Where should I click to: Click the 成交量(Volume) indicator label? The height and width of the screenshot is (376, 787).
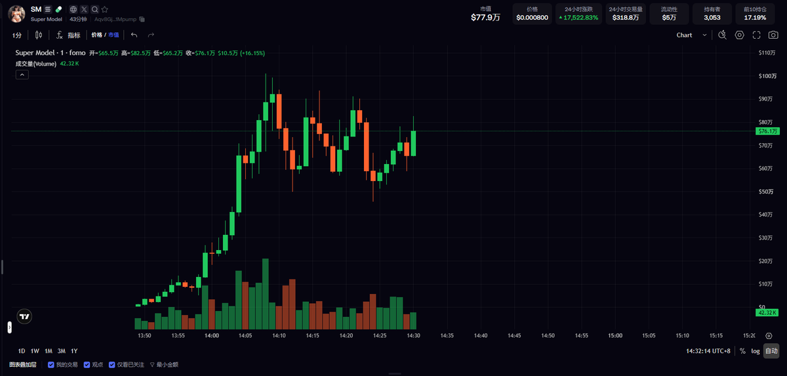tap(36, 64)
